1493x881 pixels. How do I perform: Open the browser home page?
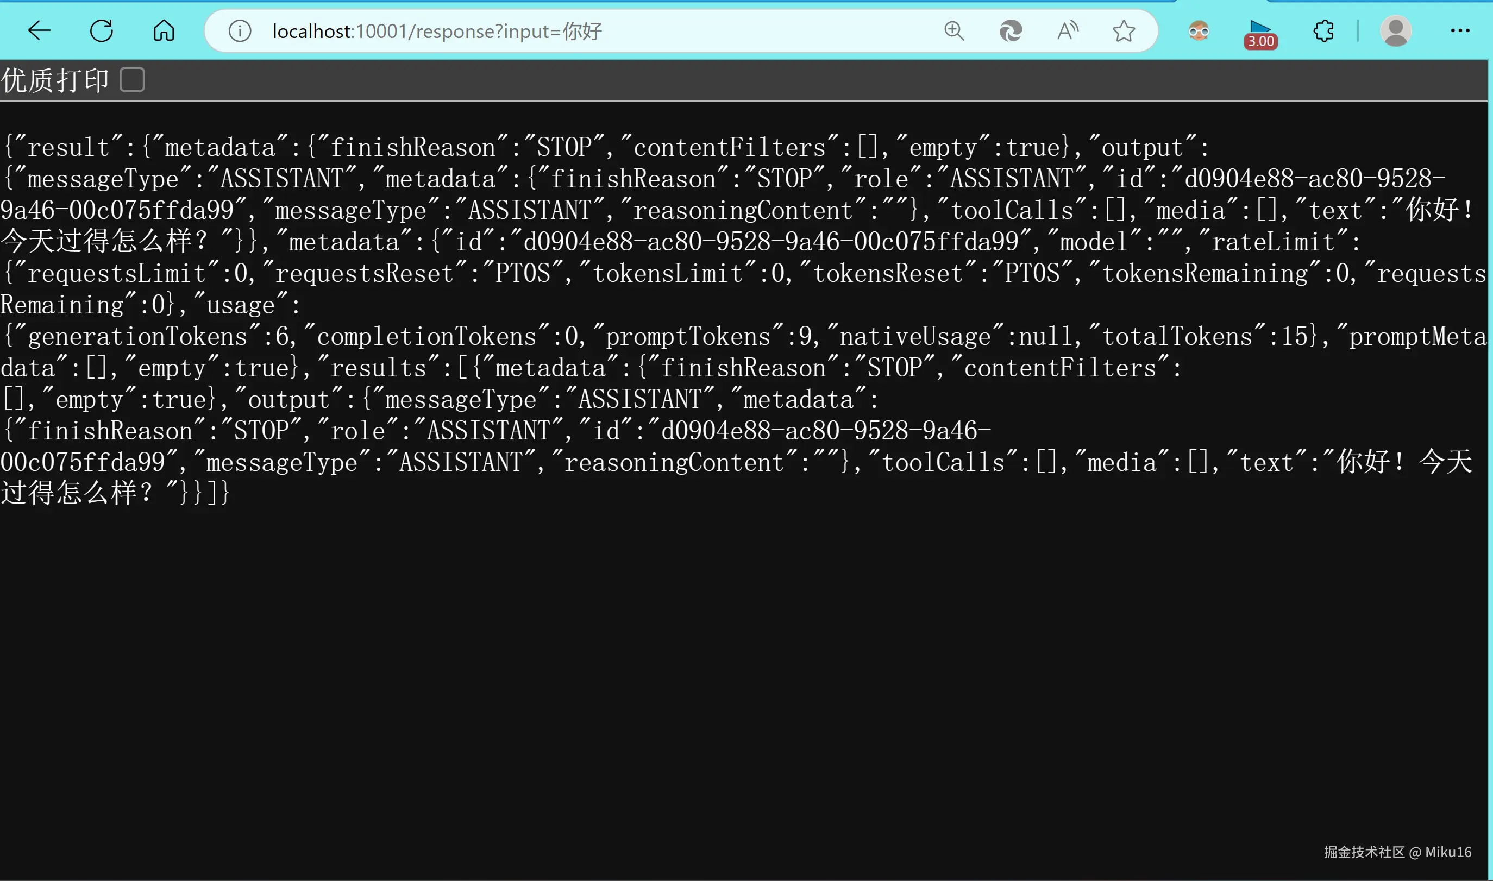(164, 30)
